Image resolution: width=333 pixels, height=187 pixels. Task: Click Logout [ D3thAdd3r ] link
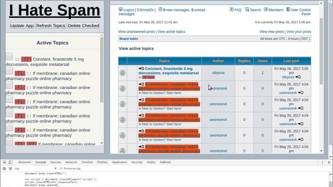[139, 10]
